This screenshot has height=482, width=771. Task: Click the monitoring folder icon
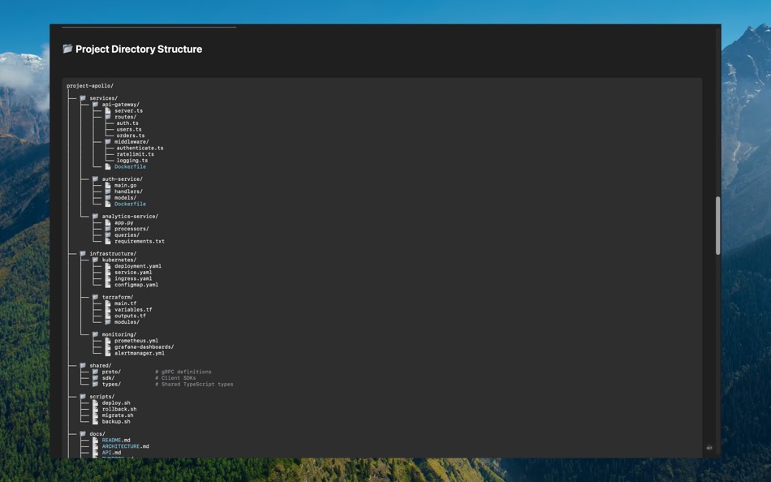click(96, 334)
